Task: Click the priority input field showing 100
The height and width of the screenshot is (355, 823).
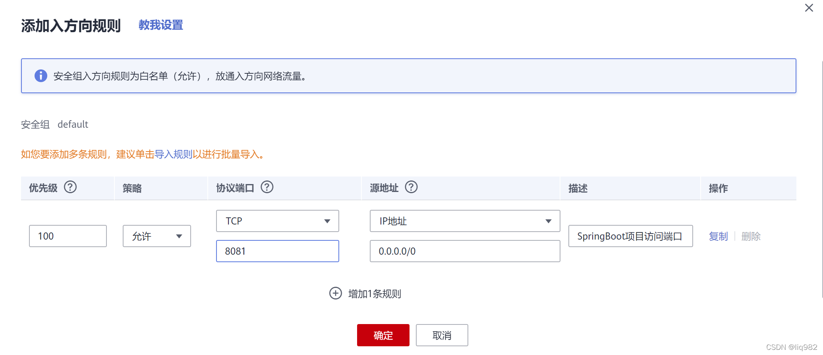Action: [x=68, y=236]
